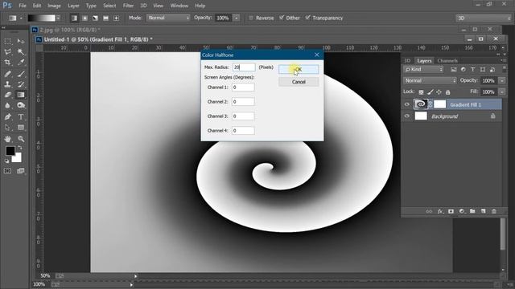Open the Filter menu
This screenshot has height=289, width=515.
pos(128,6)
